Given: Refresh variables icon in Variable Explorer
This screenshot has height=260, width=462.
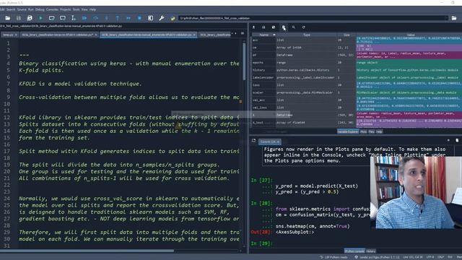Looking at the screenshot, I should [303, 27].
